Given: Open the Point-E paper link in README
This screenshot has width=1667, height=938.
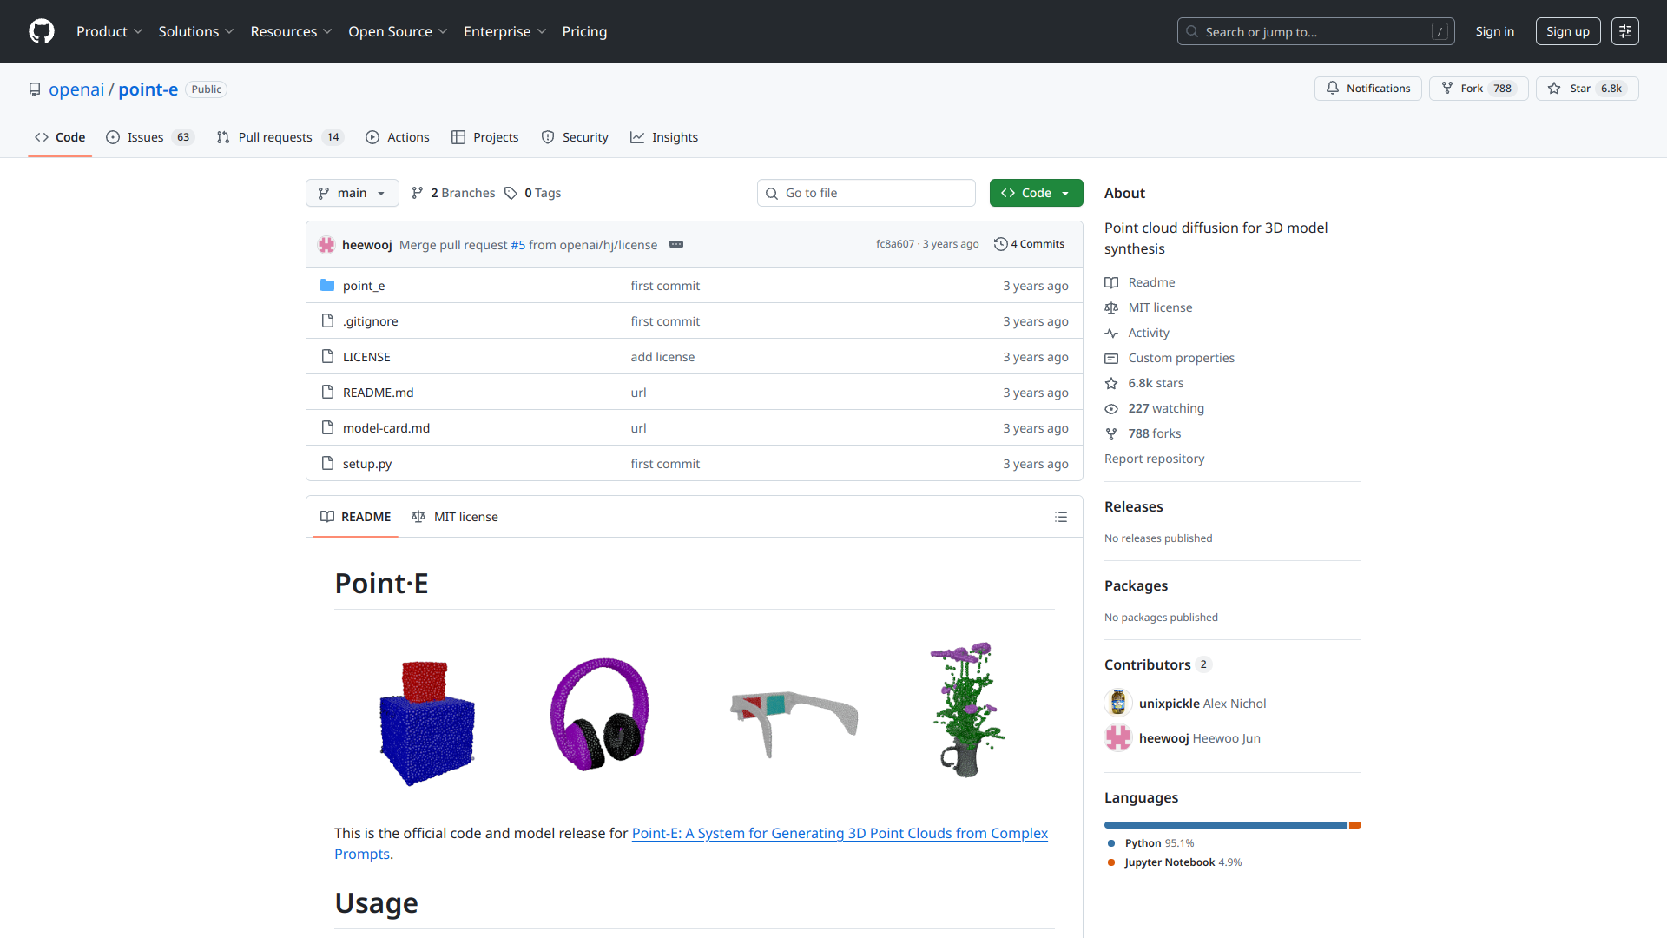Looking at the screenshot, I should [x=839, y=833].
